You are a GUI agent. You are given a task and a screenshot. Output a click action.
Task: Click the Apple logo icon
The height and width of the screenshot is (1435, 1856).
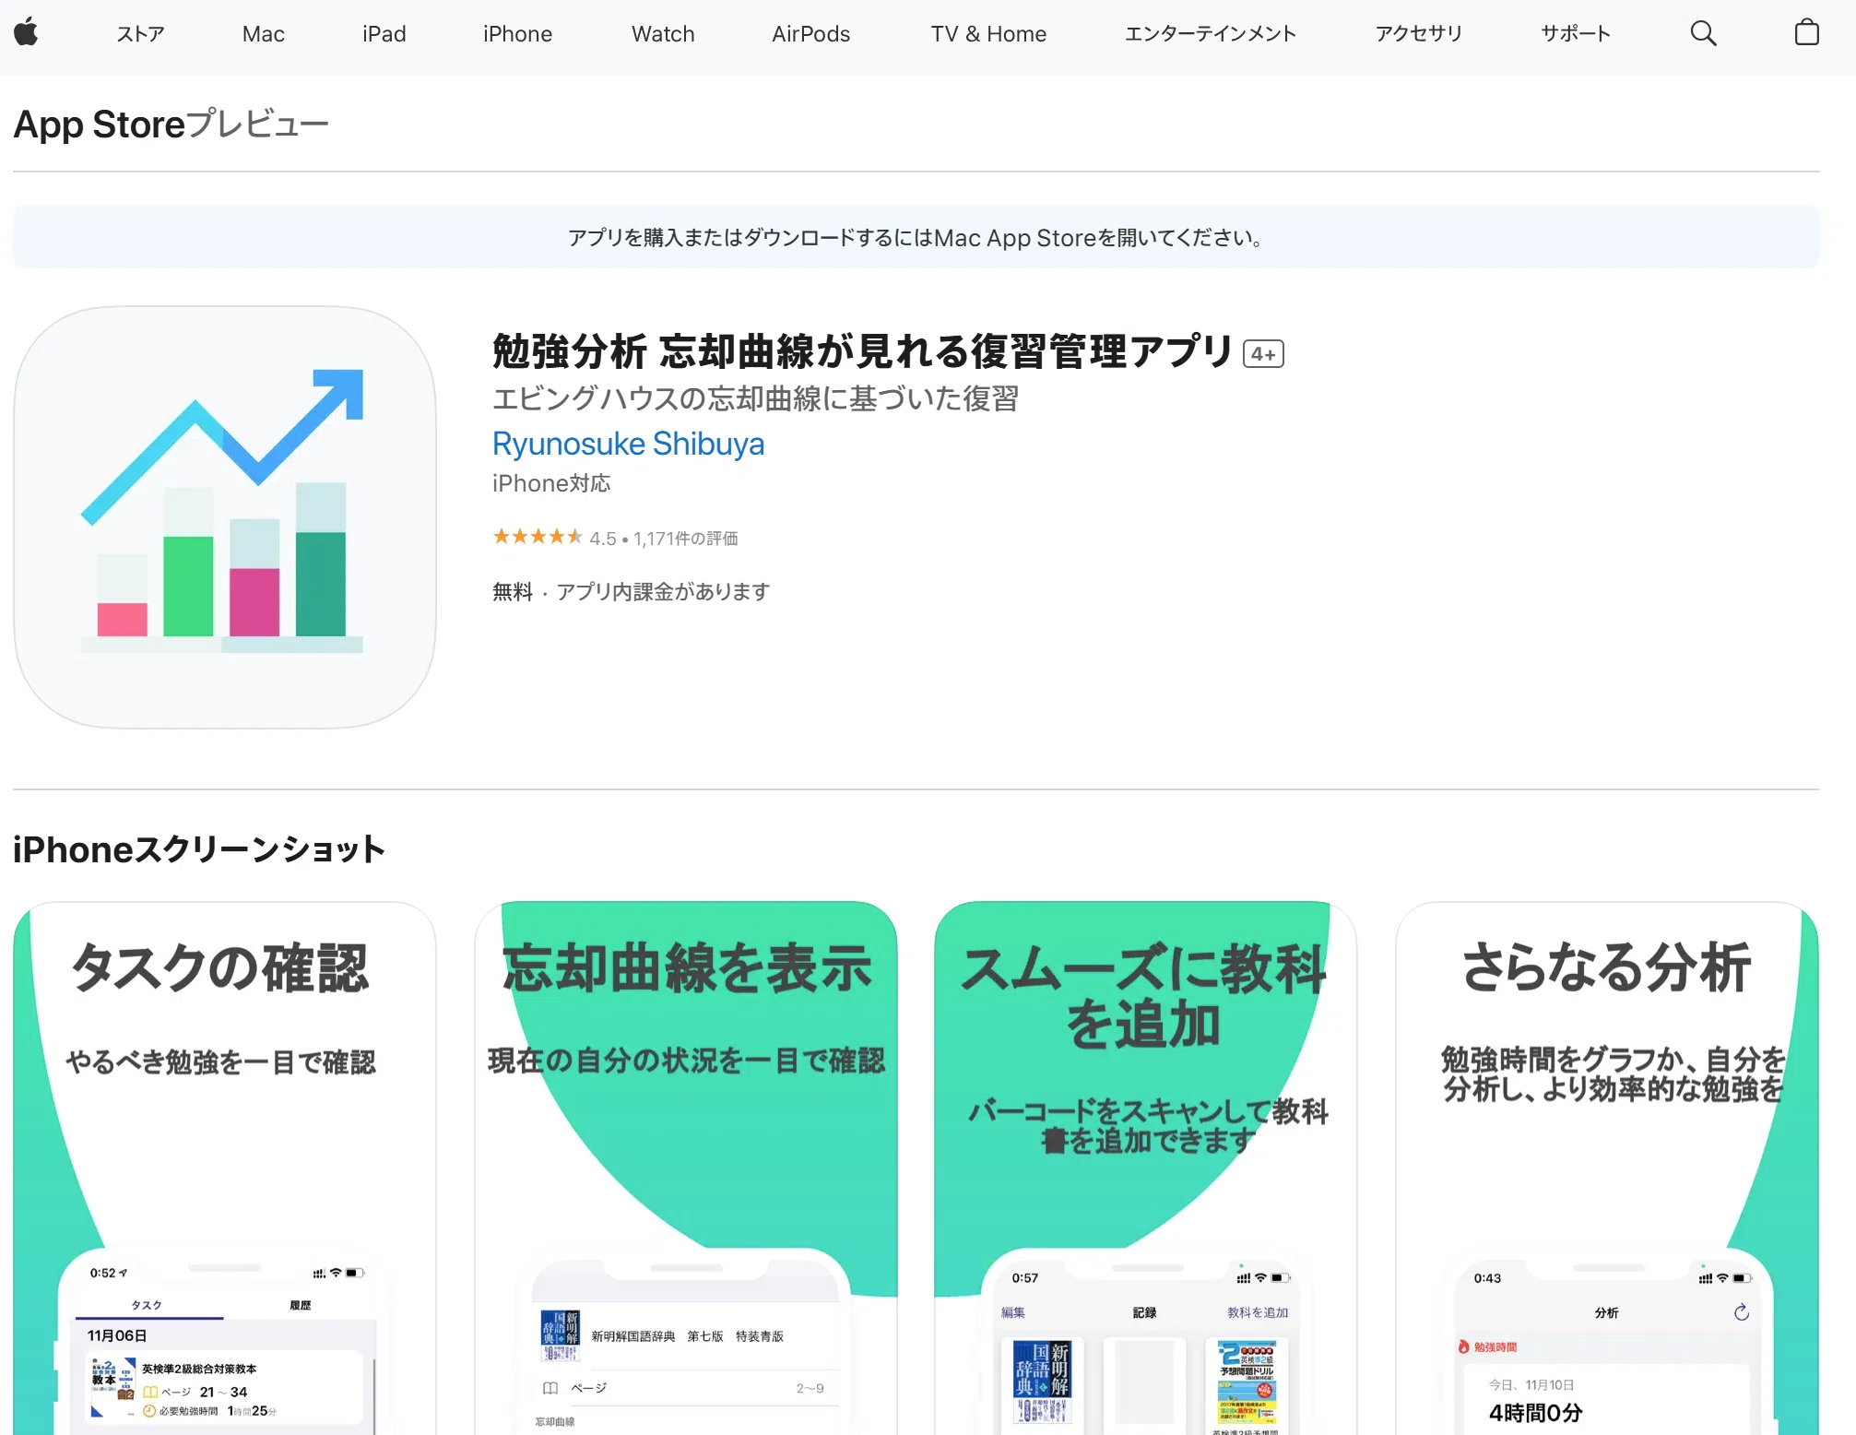pyautogui.click(x=26, y=33)
